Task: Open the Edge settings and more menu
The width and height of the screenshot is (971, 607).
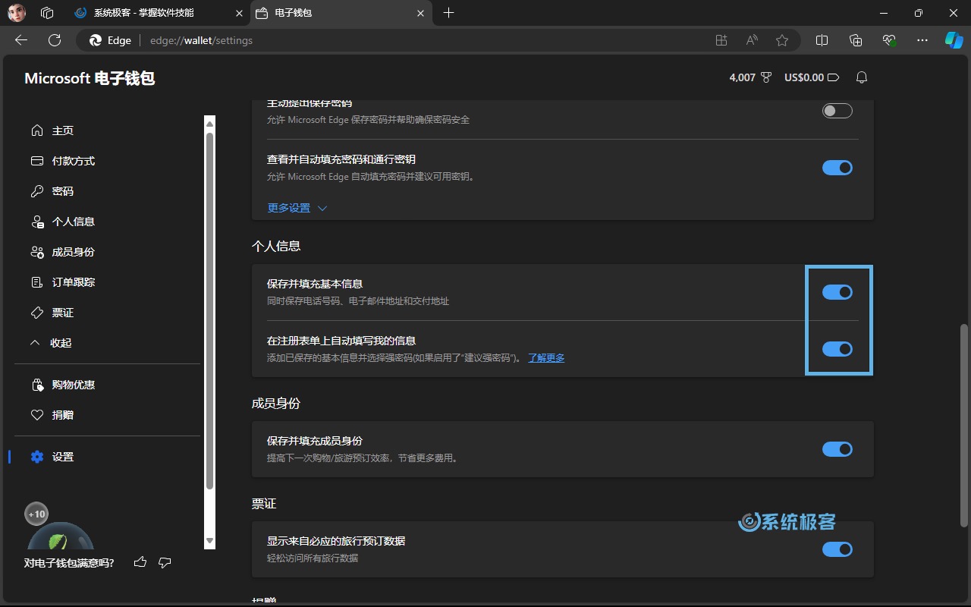Action: (x=922, y=40)
